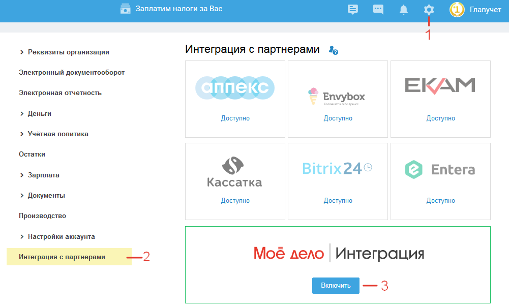Viewport: 509px width, 308px height.
Task: Click the Настройки аккаунта sidebar label
Action: [x=62, y=237]
